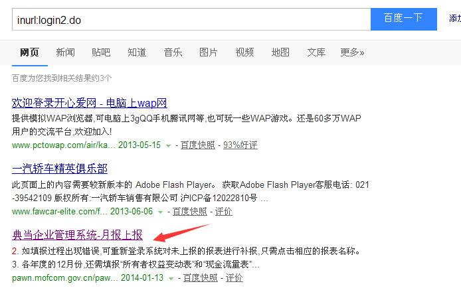Image resolution: width=461 pixels, height=300 pixels.
Task: Click 评价 for the fawcar-elite.com result
Action: (x=224, y=212)
